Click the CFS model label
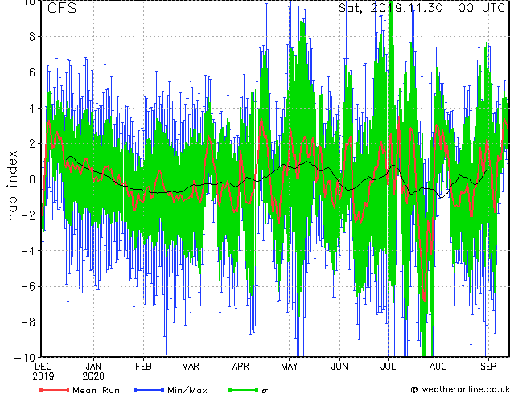Viewport: 510px width, 394px height. click(62, 8)
